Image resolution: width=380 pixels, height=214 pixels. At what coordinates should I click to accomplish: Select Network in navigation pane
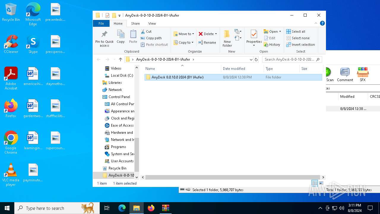(112, 90)
